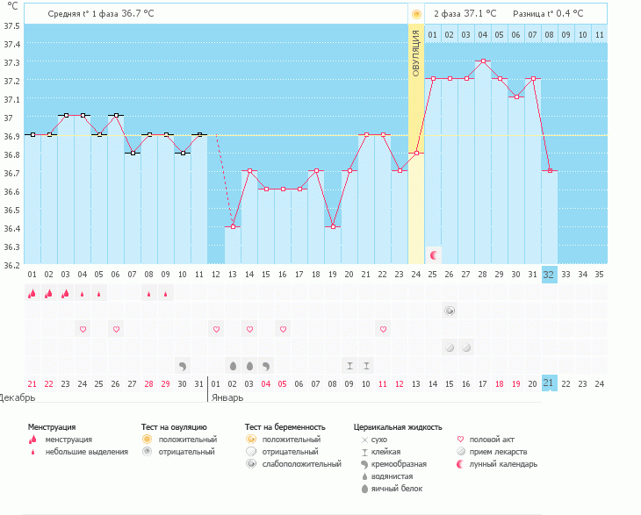Click the egg white fluid icon on day 14
This screenshot has width=641, height=515.
pyautogui.click(x=249, y=366)
